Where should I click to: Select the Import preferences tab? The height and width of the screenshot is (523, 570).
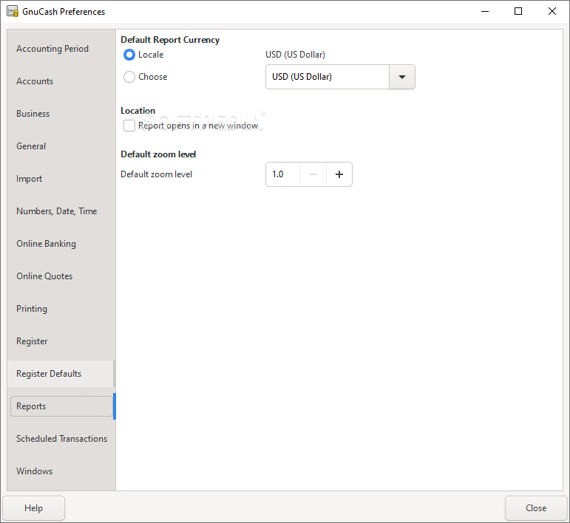tap(61, 179)
